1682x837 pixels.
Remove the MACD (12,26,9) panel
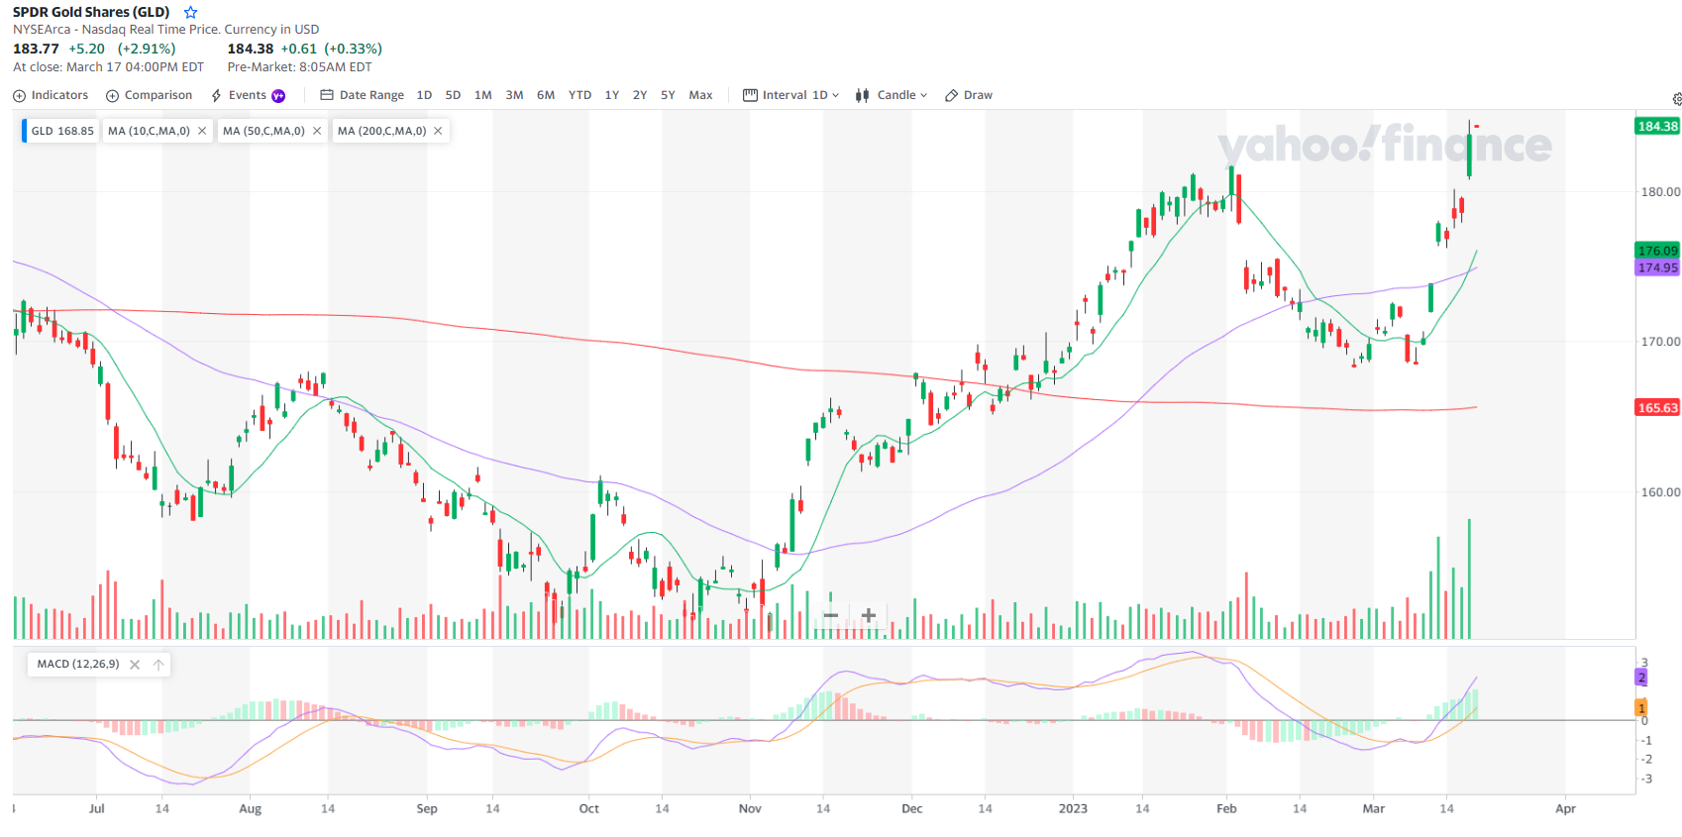135,665
